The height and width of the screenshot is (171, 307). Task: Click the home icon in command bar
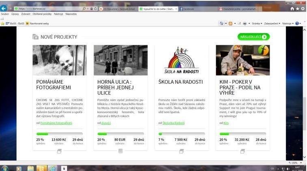[x=221, y=23]
